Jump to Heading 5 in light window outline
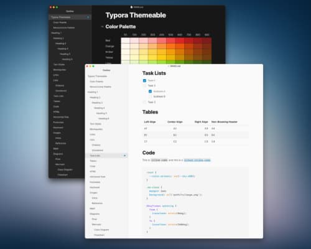Viewport: 311px width, 249px height. pyautogui.click(x=101, y=113)
